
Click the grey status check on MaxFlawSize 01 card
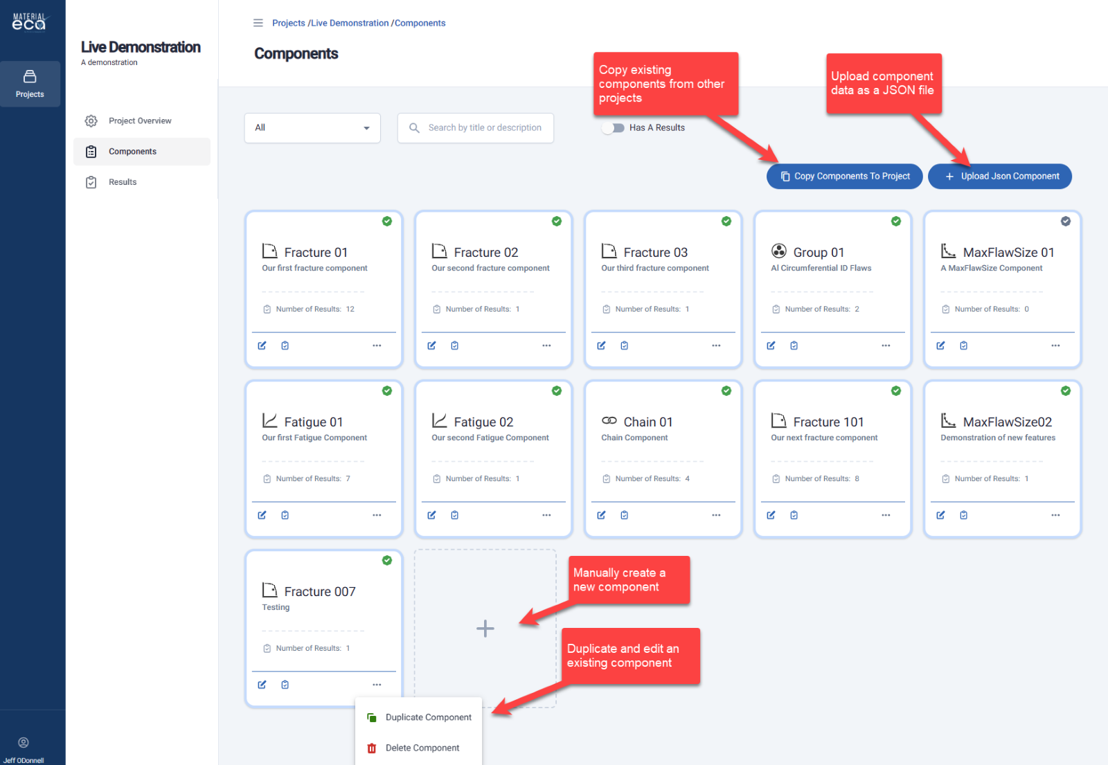click(x=1065, y=222)
